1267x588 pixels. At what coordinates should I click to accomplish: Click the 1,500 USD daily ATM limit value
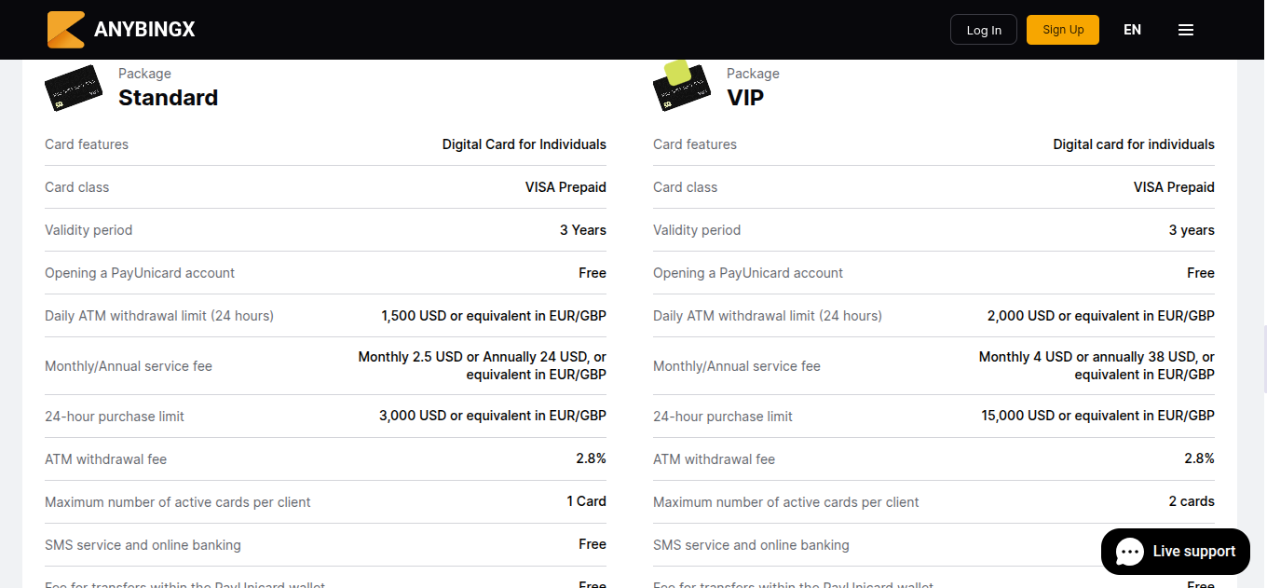coord(493,316)
